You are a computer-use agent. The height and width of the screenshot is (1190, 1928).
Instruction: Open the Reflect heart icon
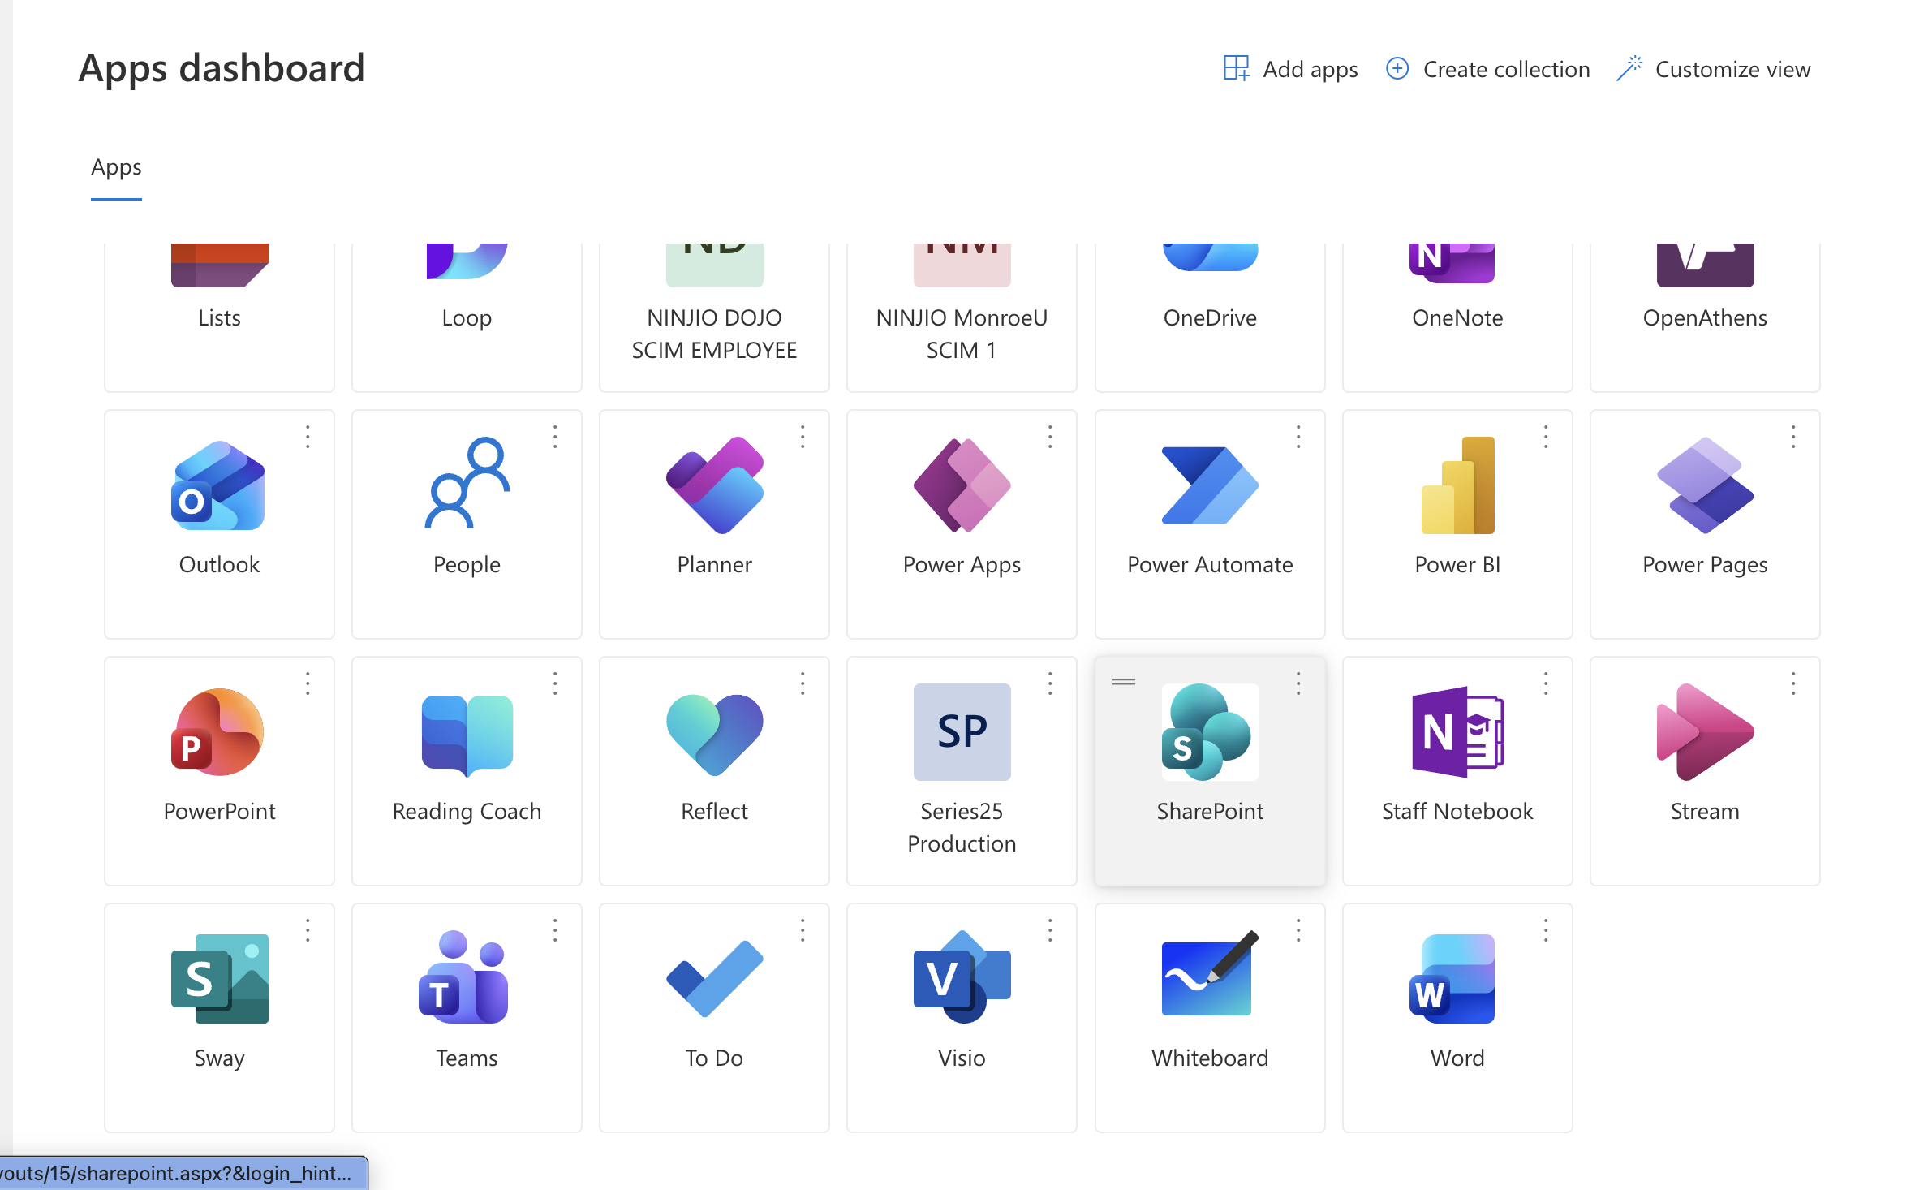714,735
